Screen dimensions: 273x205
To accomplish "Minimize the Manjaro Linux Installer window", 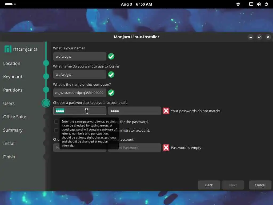I will click(251, 37).
